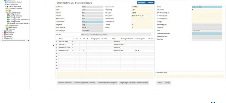Screen dimensions: 226x103
Task: Click the elKomIC module icon
Action: point(5,31)
